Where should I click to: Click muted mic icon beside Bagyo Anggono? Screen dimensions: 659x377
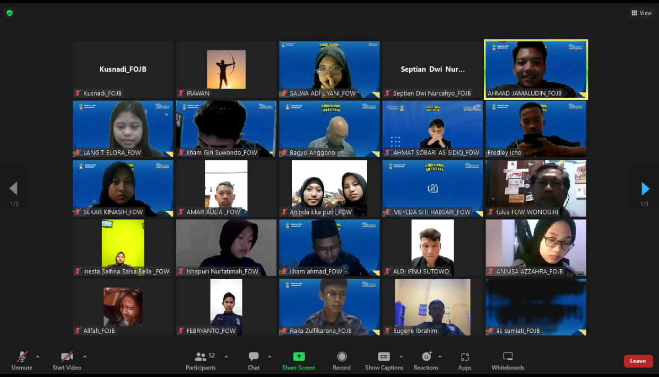pyautogui.click(x=284, y=152)
